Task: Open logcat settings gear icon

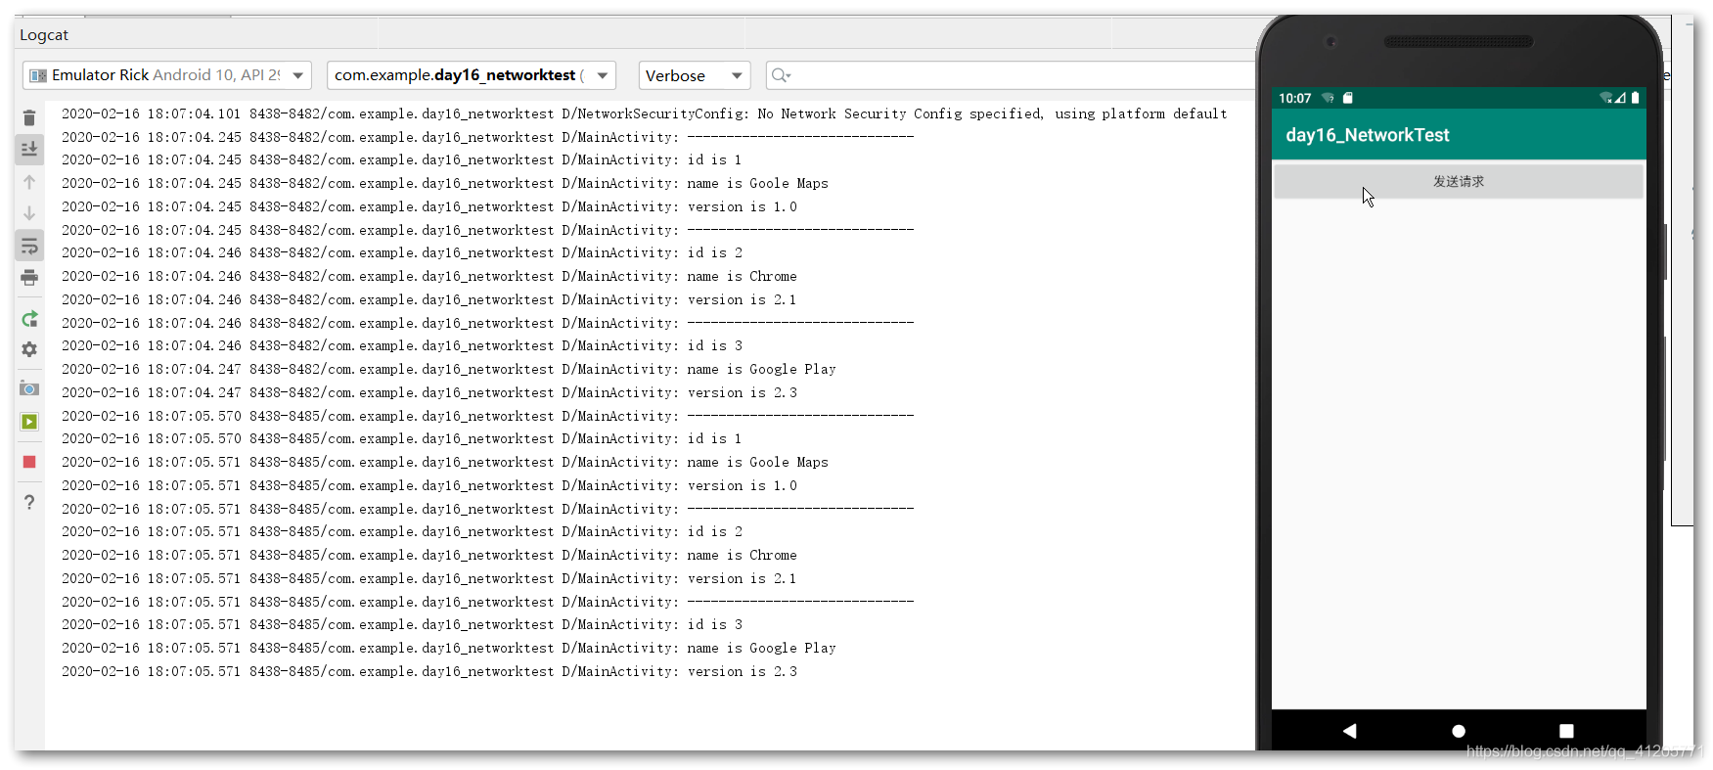Action: (x=29, y=349)
